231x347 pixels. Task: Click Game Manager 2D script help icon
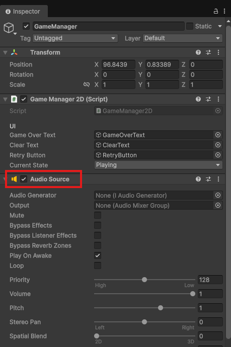pyautogui.click(x=198, y=99)
